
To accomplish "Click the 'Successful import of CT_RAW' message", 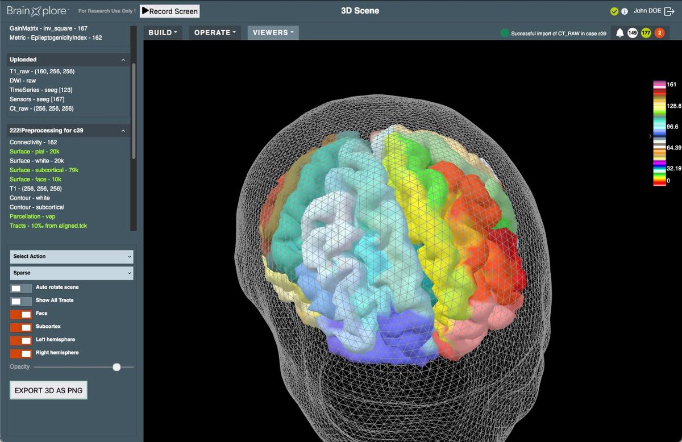I will tap(559, 34).
